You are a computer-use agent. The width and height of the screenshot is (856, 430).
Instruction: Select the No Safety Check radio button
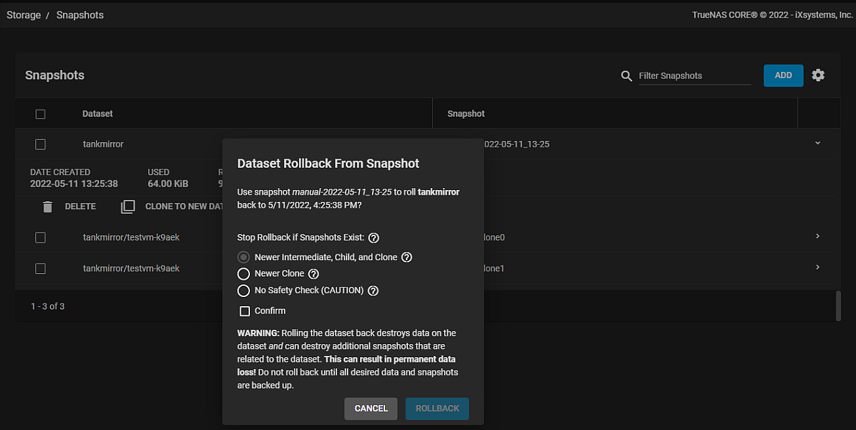click(243, 290)
